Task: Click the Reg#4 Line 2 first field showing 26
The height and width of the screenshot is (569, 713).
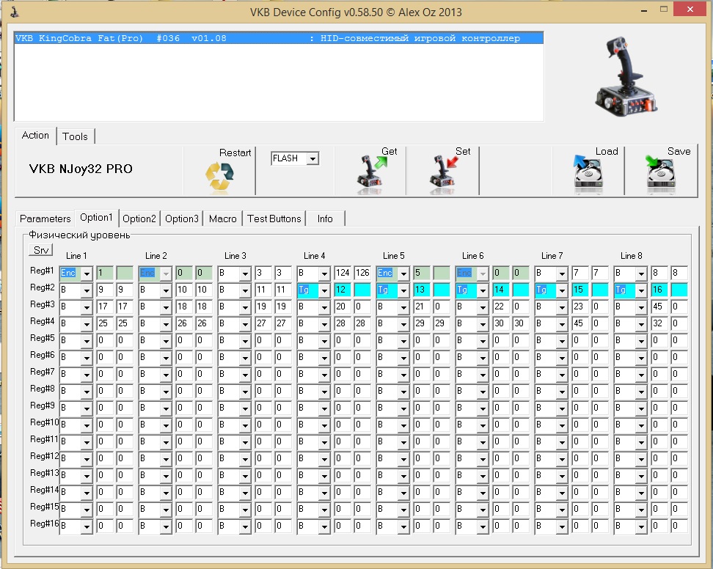Action: [x=183, y=323]
